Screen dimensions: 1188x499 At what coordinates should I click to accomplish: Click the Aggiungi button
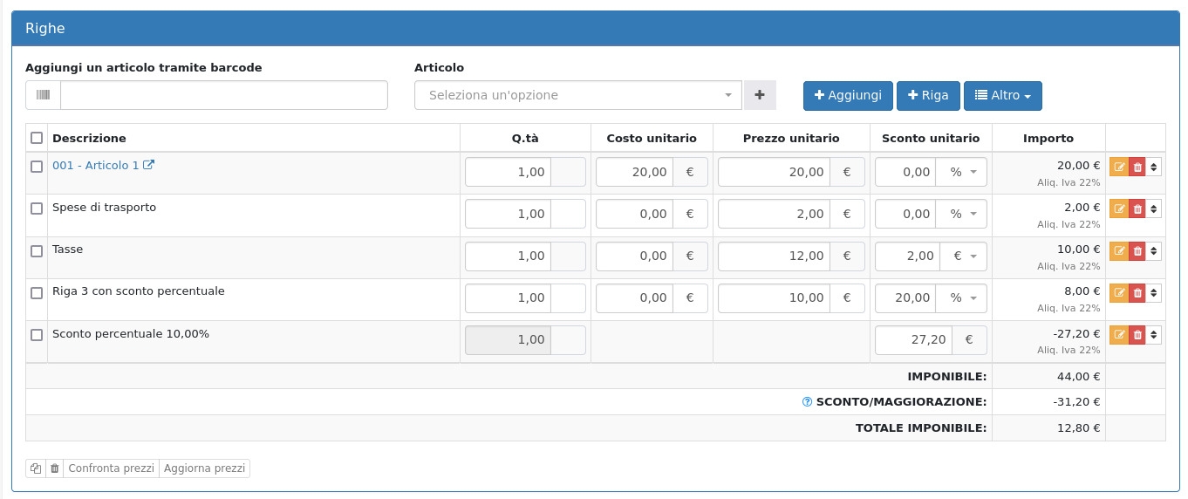(x=847, y=95)
